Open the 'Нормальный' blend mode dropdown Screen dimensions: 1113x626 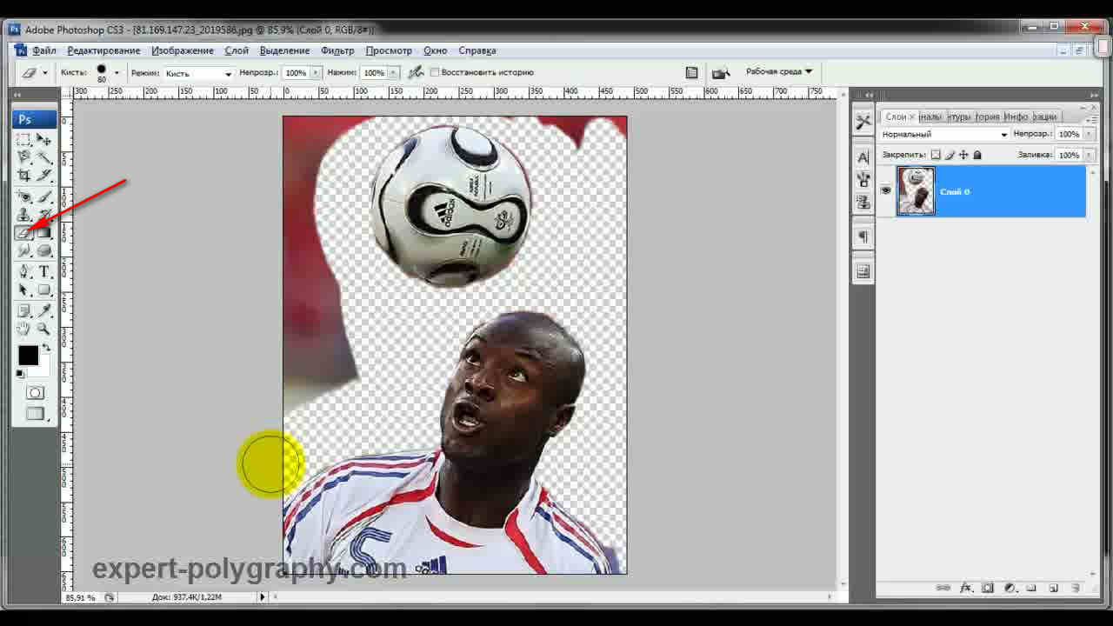[944, 135]
